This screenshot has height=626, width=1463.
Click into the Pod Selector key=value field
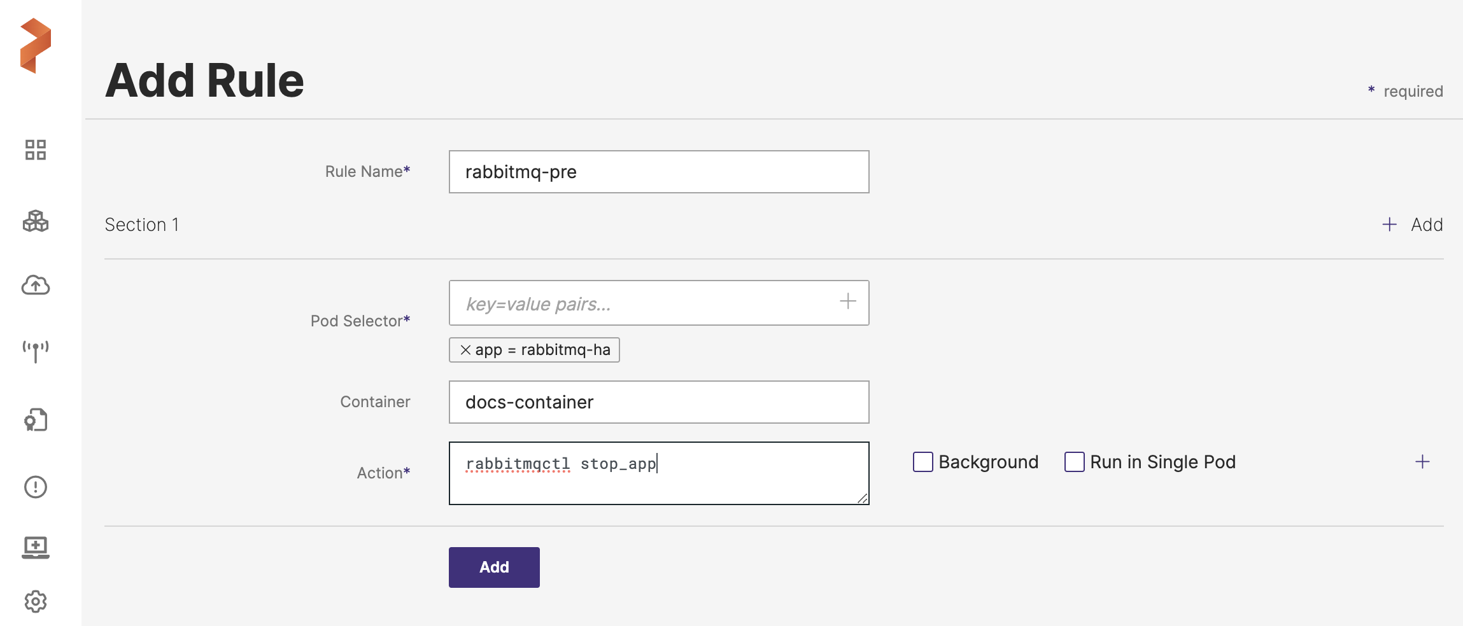[x=643, y=303]
